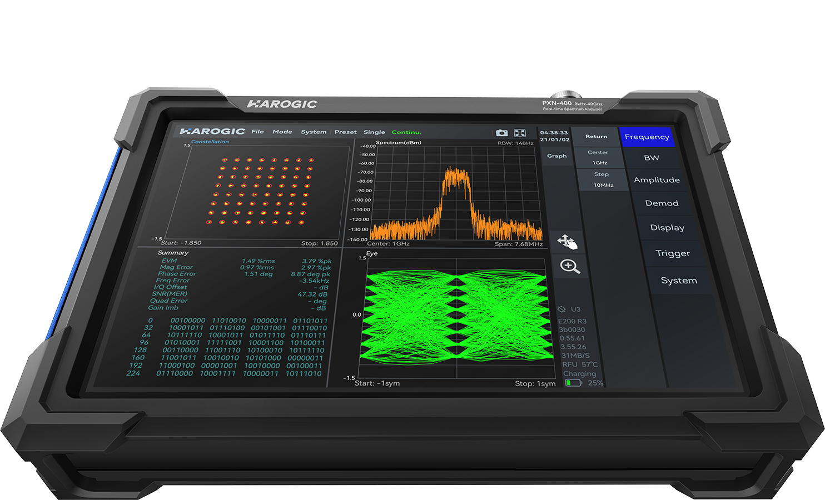Open the Mode menu

coord(282,132)
